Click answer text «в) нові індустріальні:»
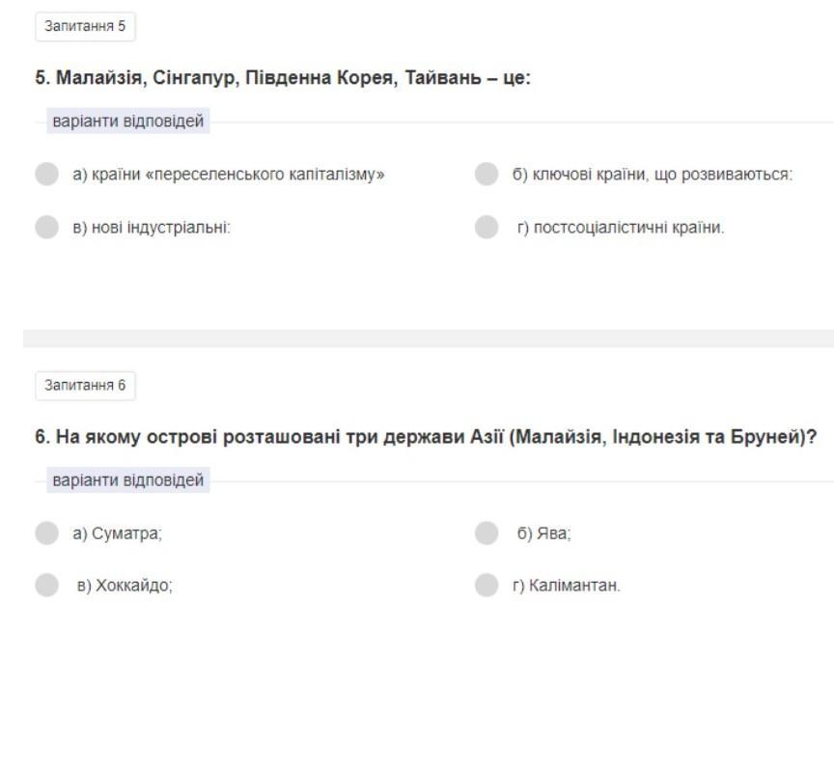The height and width of the screenshot is (765, 834). point(152,229)
